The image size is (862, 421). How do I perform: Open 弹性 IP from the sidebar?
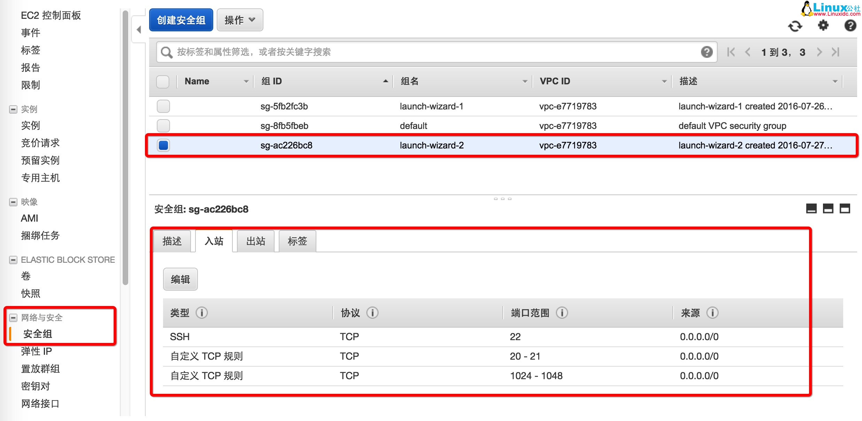point(36,351)
